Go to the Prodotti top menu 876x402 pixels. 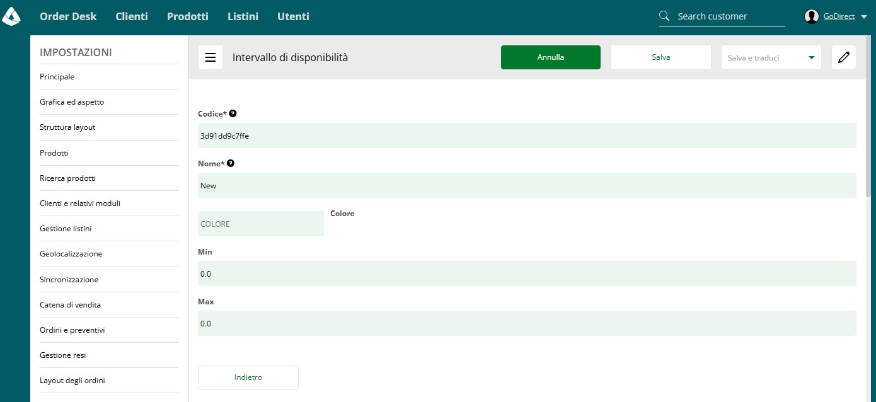188,16
